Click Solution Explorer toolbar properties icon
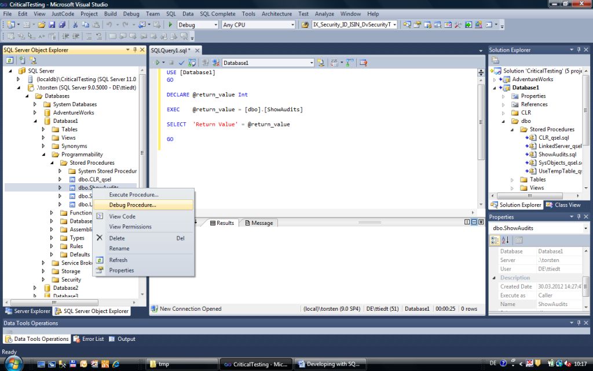This screenshot has height=371, width=593. (495, 60)
